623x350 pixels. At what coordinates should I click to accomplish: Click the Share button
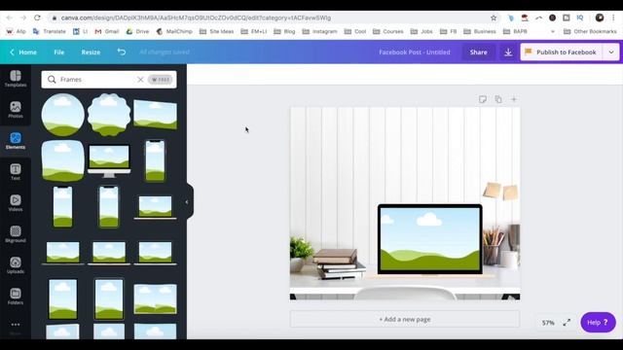click(x=478, y=52)
